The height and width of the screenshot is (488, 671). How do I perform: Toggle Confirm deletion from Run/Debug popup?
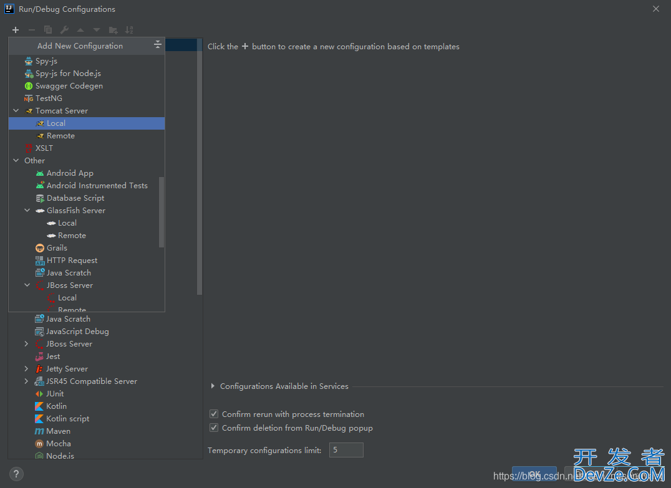(214, 428)
